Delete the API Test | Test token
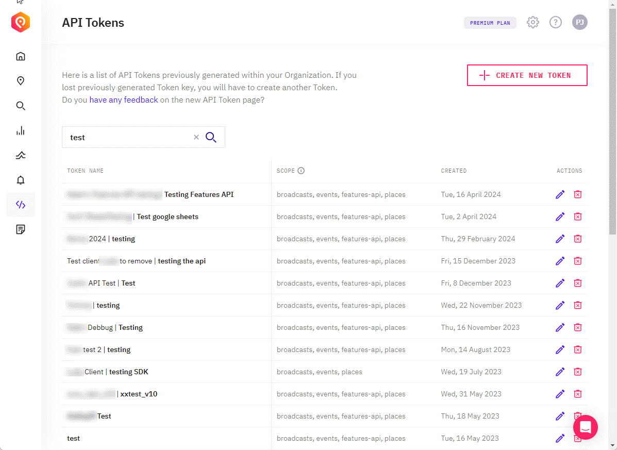617x450 pixels. click(x=578, y=283)
